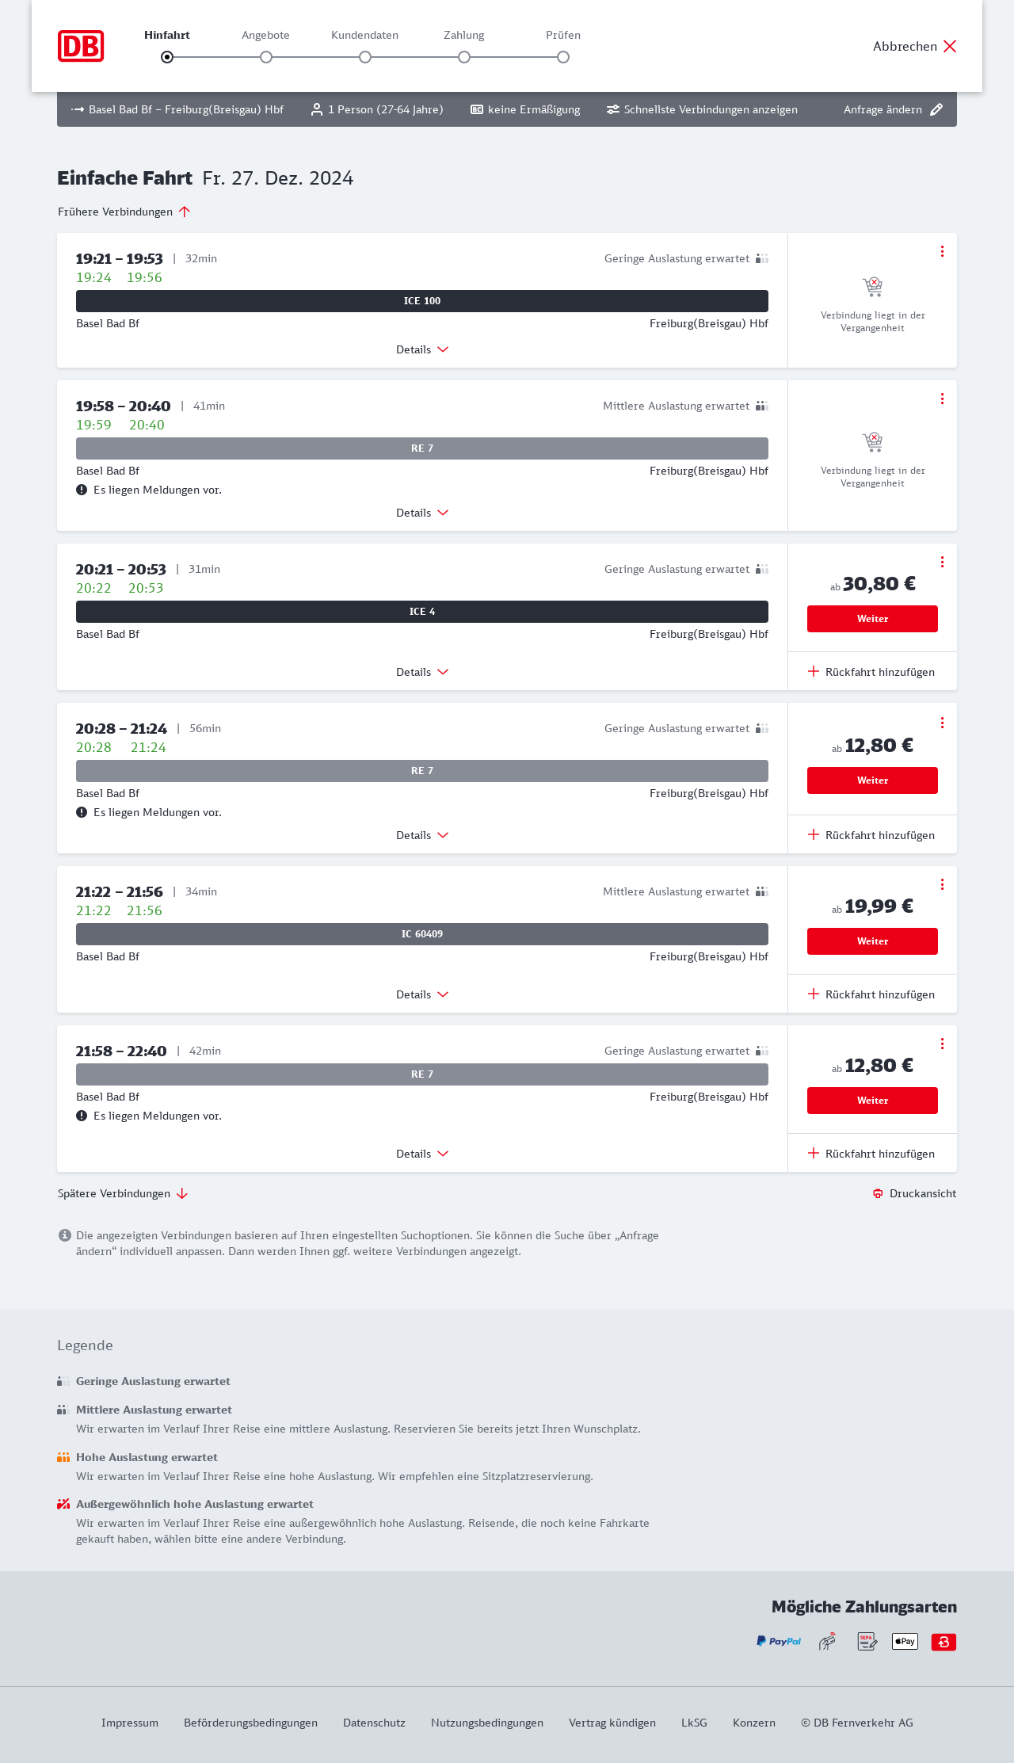Select the Zahlung step marker
The height and width of the screenshot is (1763, 1014).
click(x=464, y=57)
